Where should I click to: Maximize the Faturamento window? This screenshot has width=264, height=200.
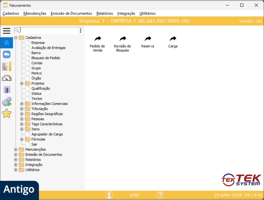coord(242,5)
